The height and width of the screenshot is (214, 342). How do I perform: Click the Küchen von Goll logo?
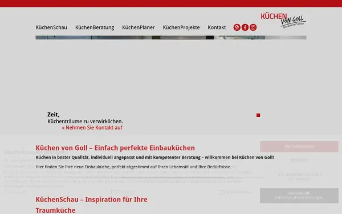(283, 21)
